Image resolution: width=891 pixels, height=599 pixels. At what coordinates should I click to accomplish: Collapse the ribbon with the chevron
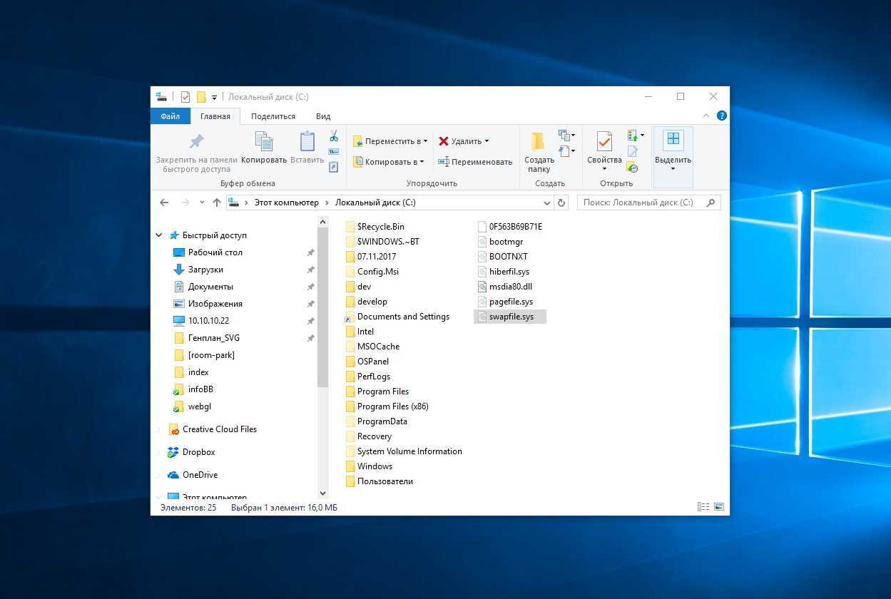click(x=707, y=116)
